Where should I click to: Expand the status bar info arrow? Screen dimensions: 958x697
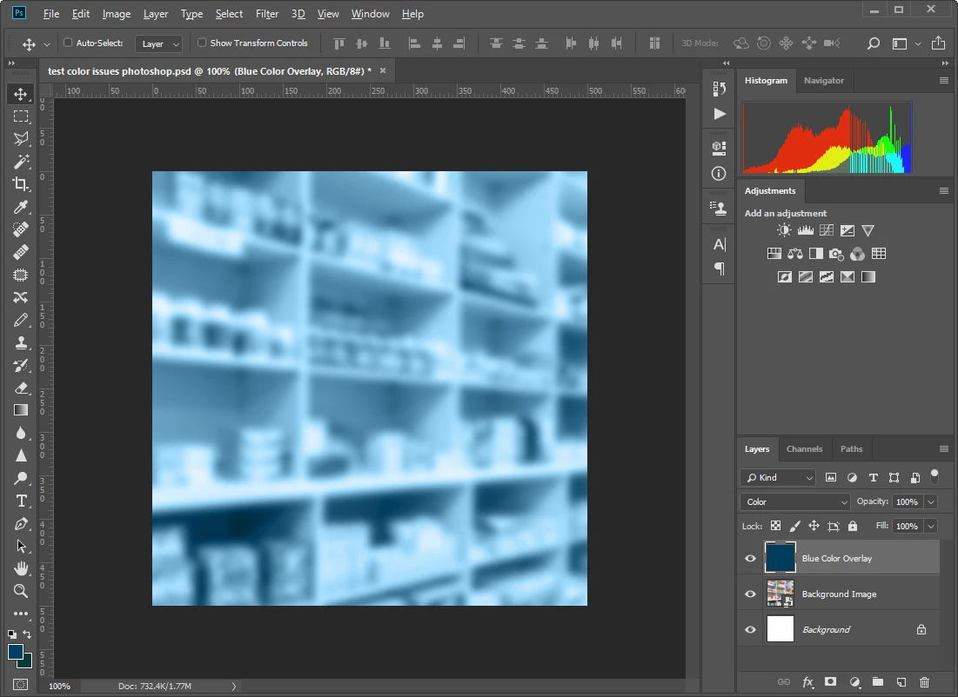[233, 686]
